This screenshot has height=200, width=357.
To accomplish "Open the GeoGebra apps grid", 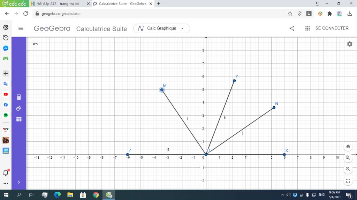I will point(307,28).
